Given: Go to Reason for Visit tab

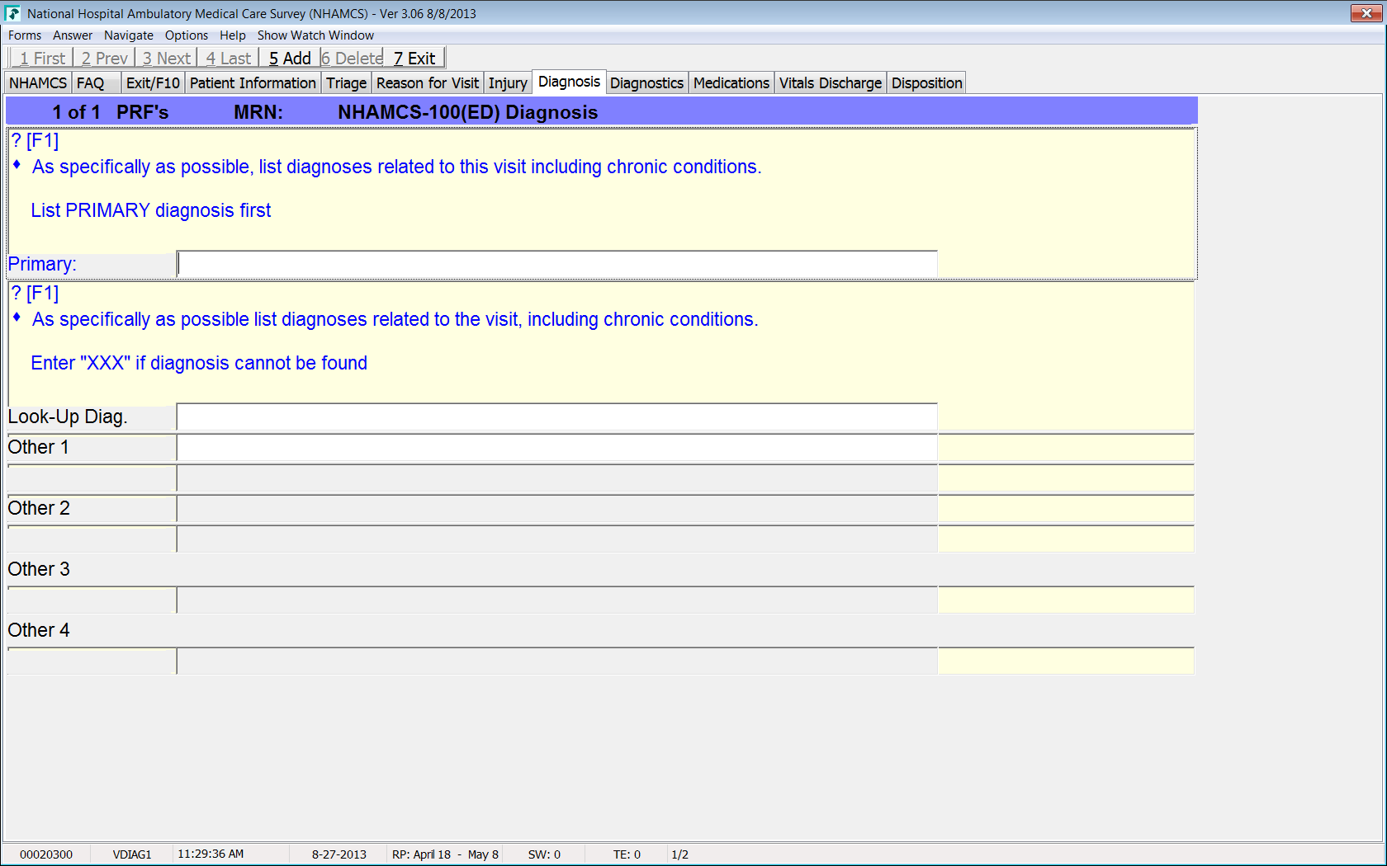Looking at the screenshot, I should (428, 83).
